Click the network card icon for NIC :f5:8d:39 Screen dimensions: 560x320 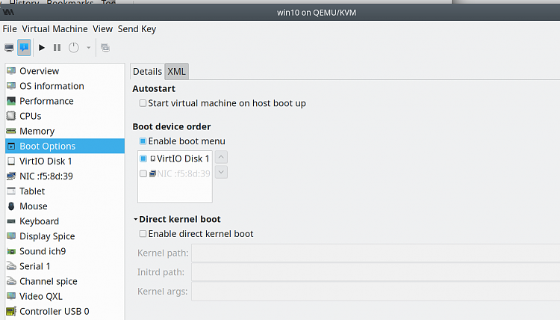click(x=11, y=176)
